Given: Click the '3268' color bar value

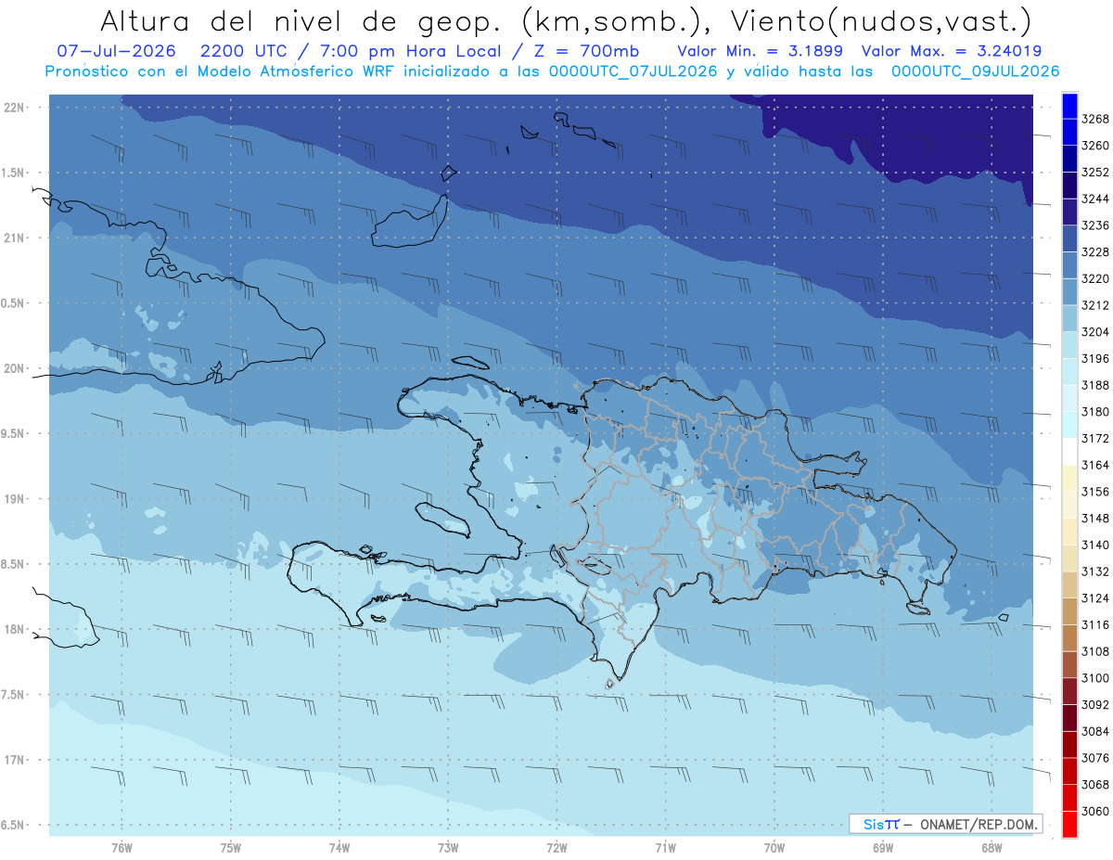Looking at the screenshot, I should pos(1095,119).
